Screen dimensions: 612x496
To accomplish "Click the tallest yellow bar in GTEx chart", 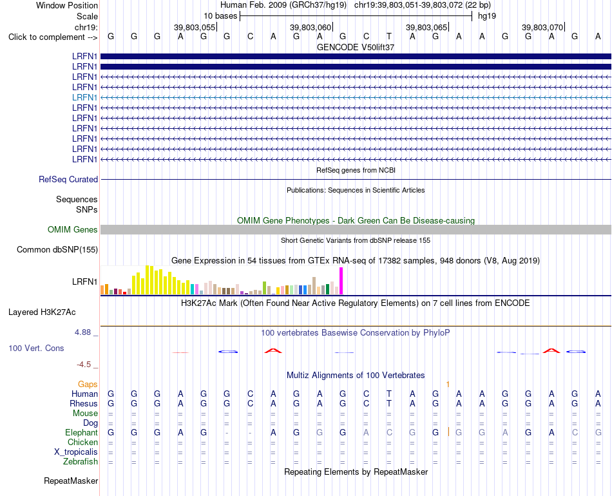I will [x=147, y=280].
